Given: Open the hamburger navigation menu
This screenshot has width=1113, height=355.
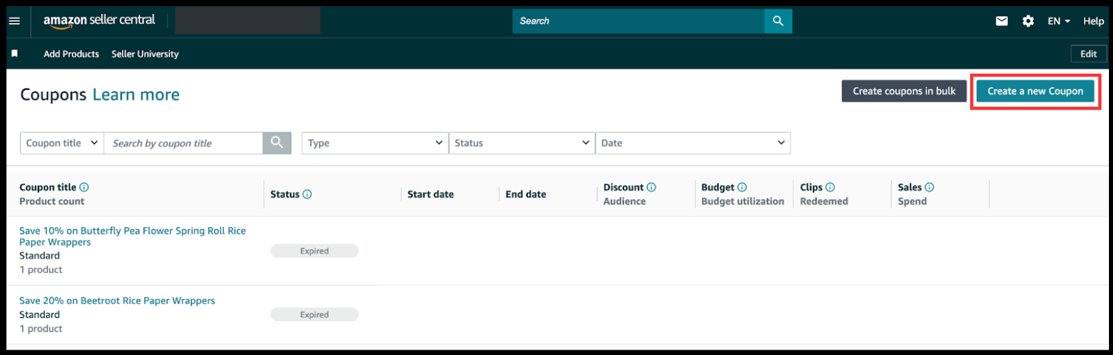Looking at the screenshot, I should pyautogui.click(x=14, y=21).
